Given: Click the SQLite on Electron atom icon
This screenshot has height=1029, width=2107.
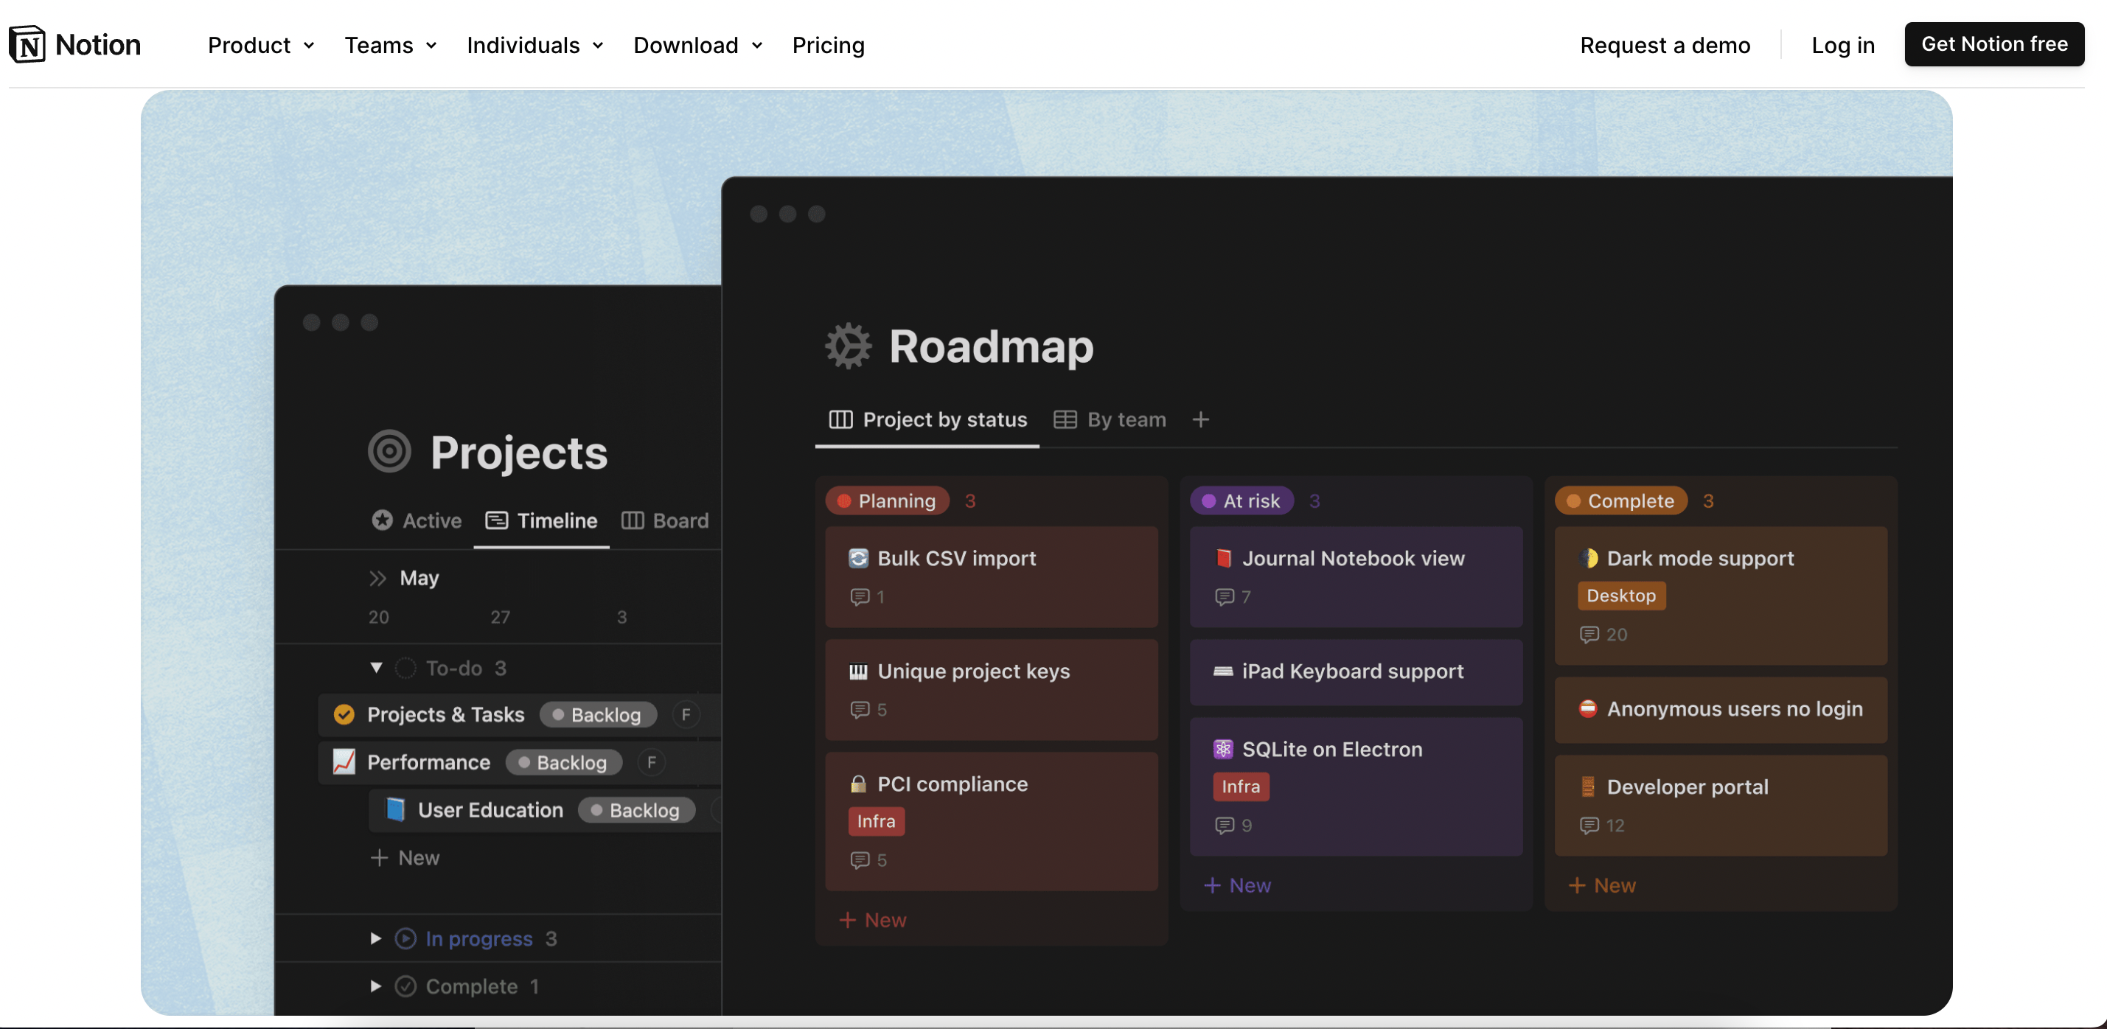Looking at the screenshot, I should coord(1224,749).
